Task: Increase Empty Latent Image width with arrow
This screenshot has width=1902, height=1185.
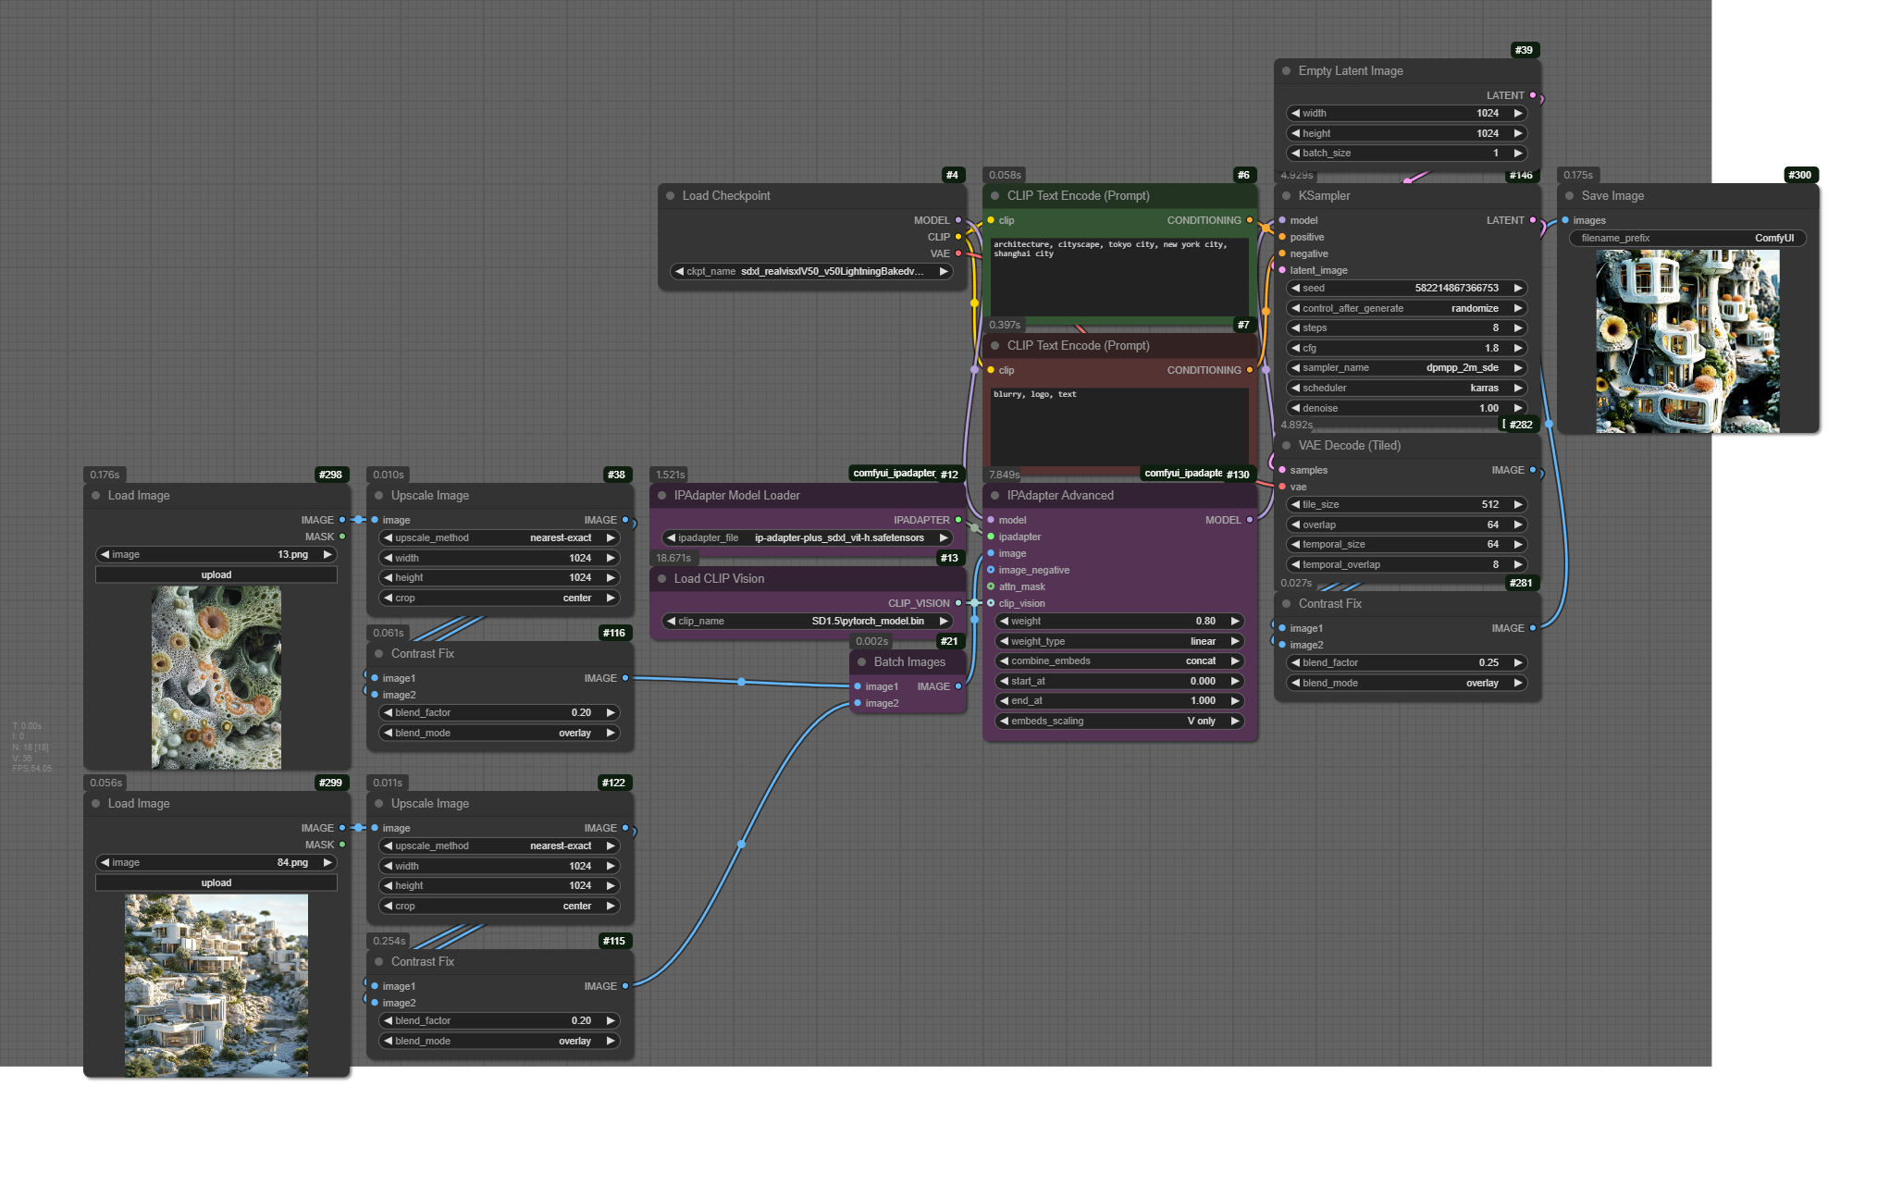Action: (x=1518, y=114)
